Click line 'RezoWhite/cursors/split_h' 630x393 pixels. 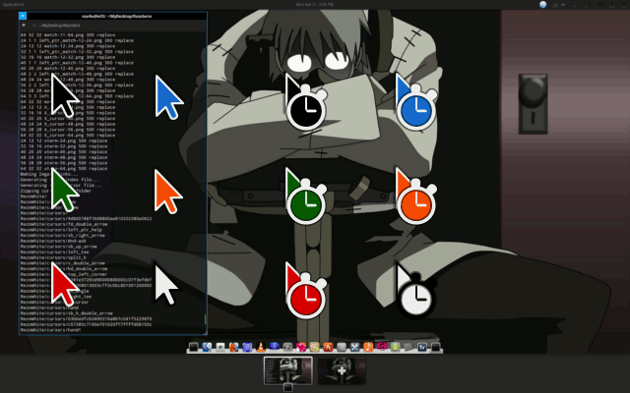(x=53, y=257)
